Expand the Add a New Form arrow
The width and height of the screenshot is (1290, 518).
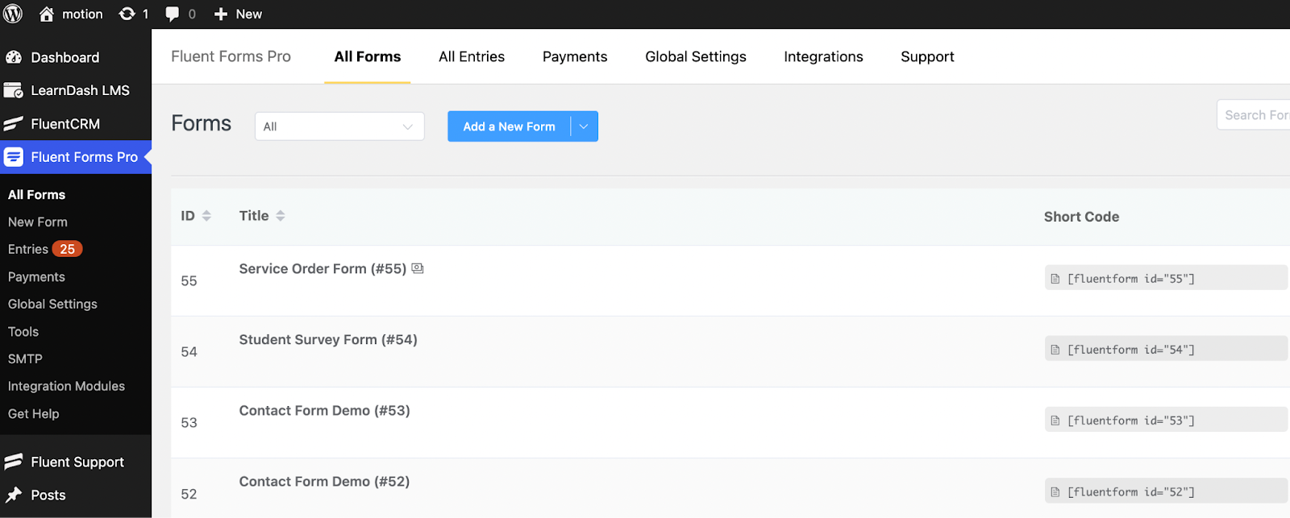(585, 126)
